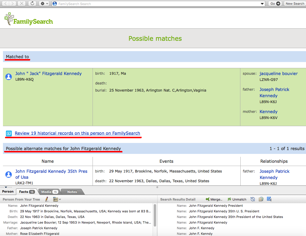Viewport: 306px width, 236px height.
Task: Switch to the Notes tab
Action: pyautogui.click(x=72, y=192)
